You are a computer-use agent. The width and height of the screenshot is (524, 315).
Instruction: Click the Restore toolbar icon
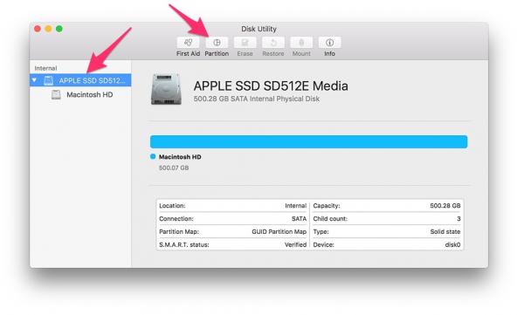[273, 43]
